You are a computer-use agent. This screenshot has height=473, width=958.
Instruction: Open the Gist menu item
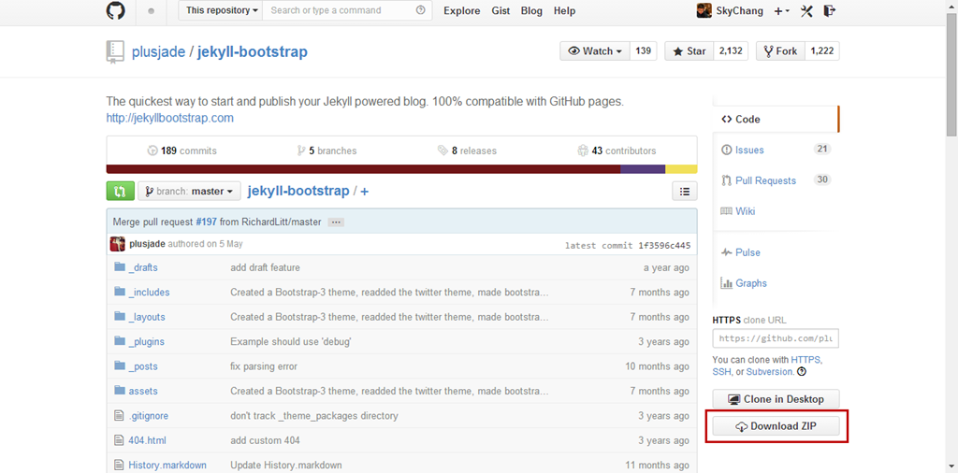point(501,10)
